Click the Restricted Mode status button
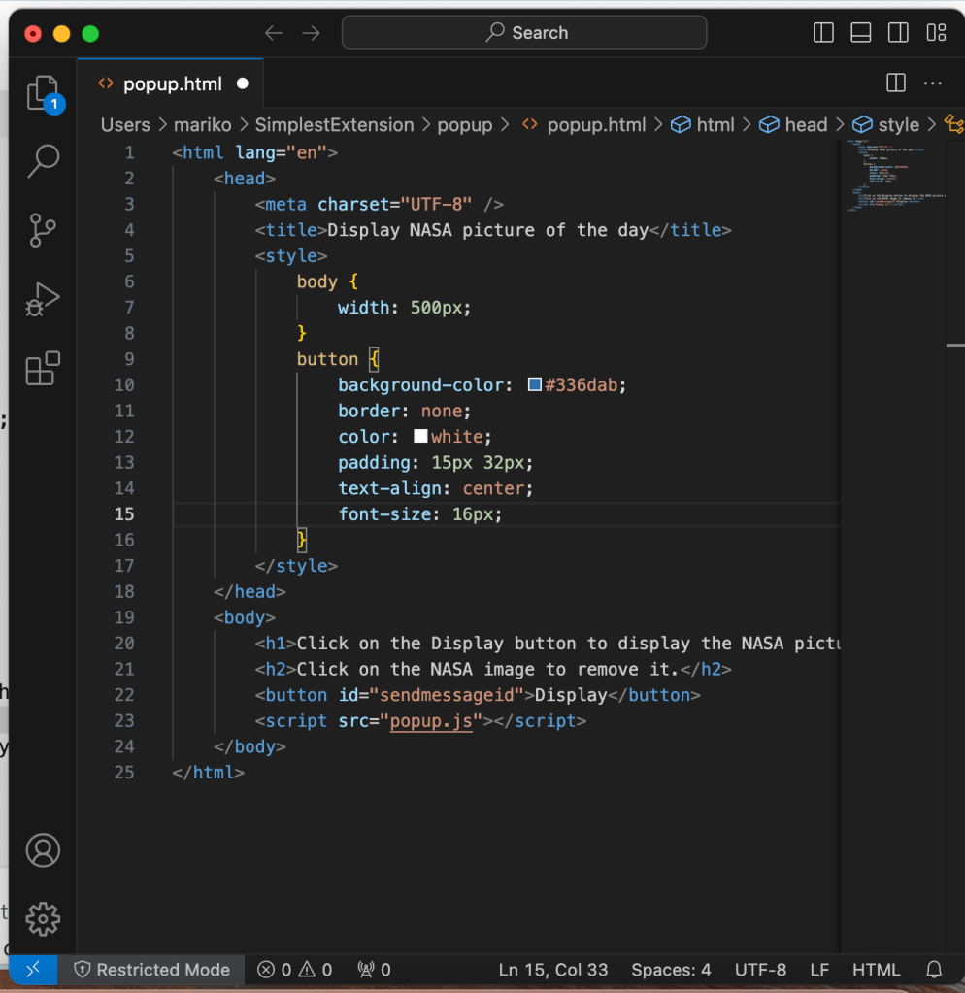This screenshot has width=965, height=993. click(x=152, y=969)
